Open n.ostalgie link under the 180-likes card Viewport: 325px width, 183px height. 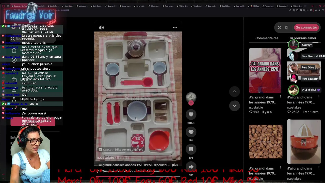click(256, 107)
